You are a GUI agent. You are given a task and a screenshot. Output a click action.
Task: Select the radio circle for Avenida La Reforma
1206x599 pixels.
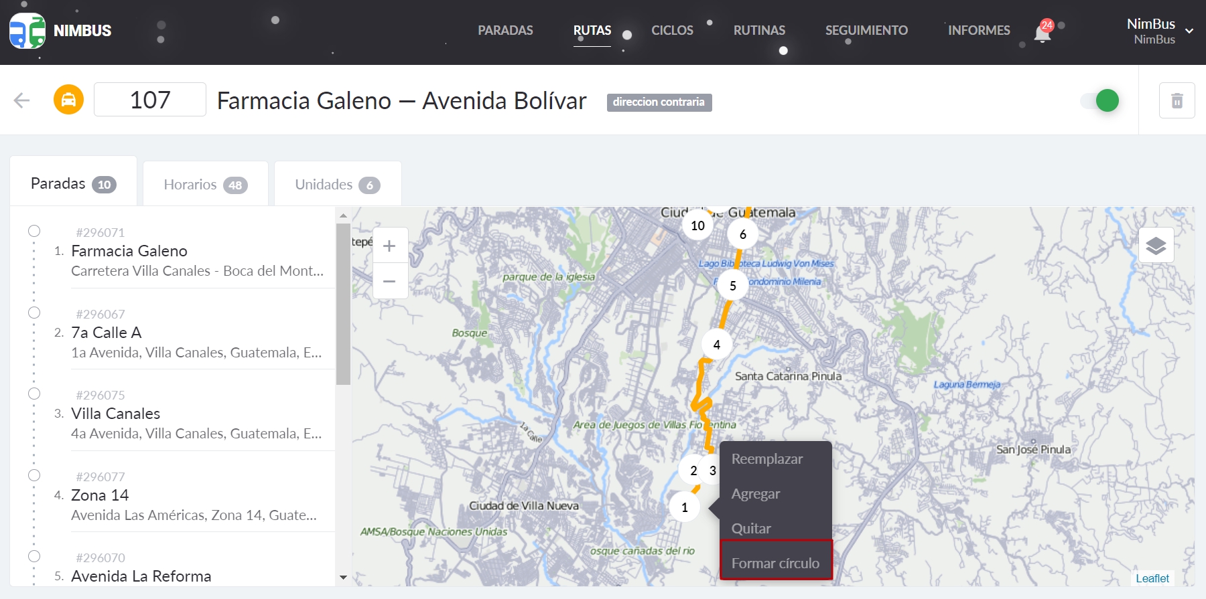(x=34, y=556)
